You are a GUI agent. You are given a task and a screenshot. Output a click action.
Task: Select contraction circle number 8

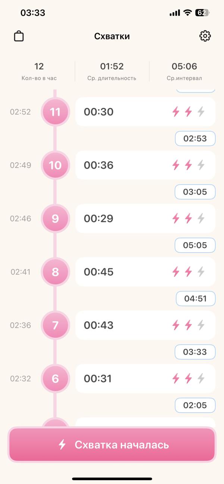tap(55, 272)
